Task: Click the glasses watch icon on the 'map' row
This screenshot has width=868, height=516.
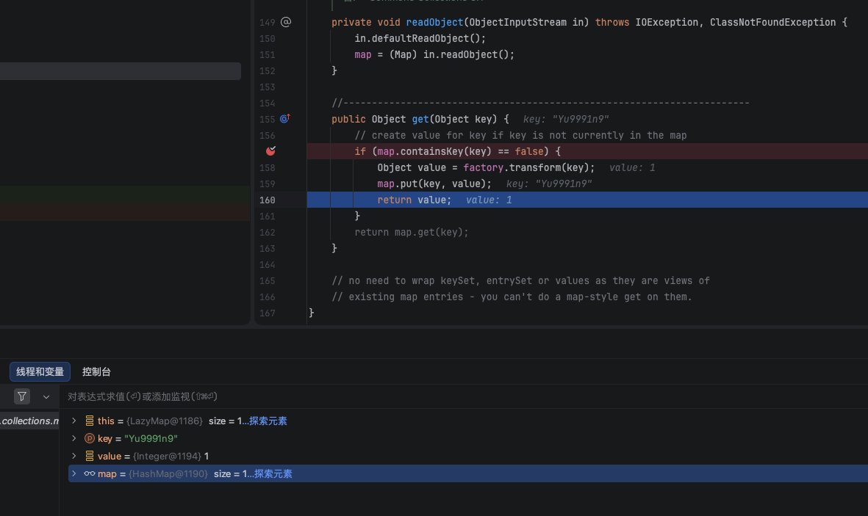Action: point(89,474)
